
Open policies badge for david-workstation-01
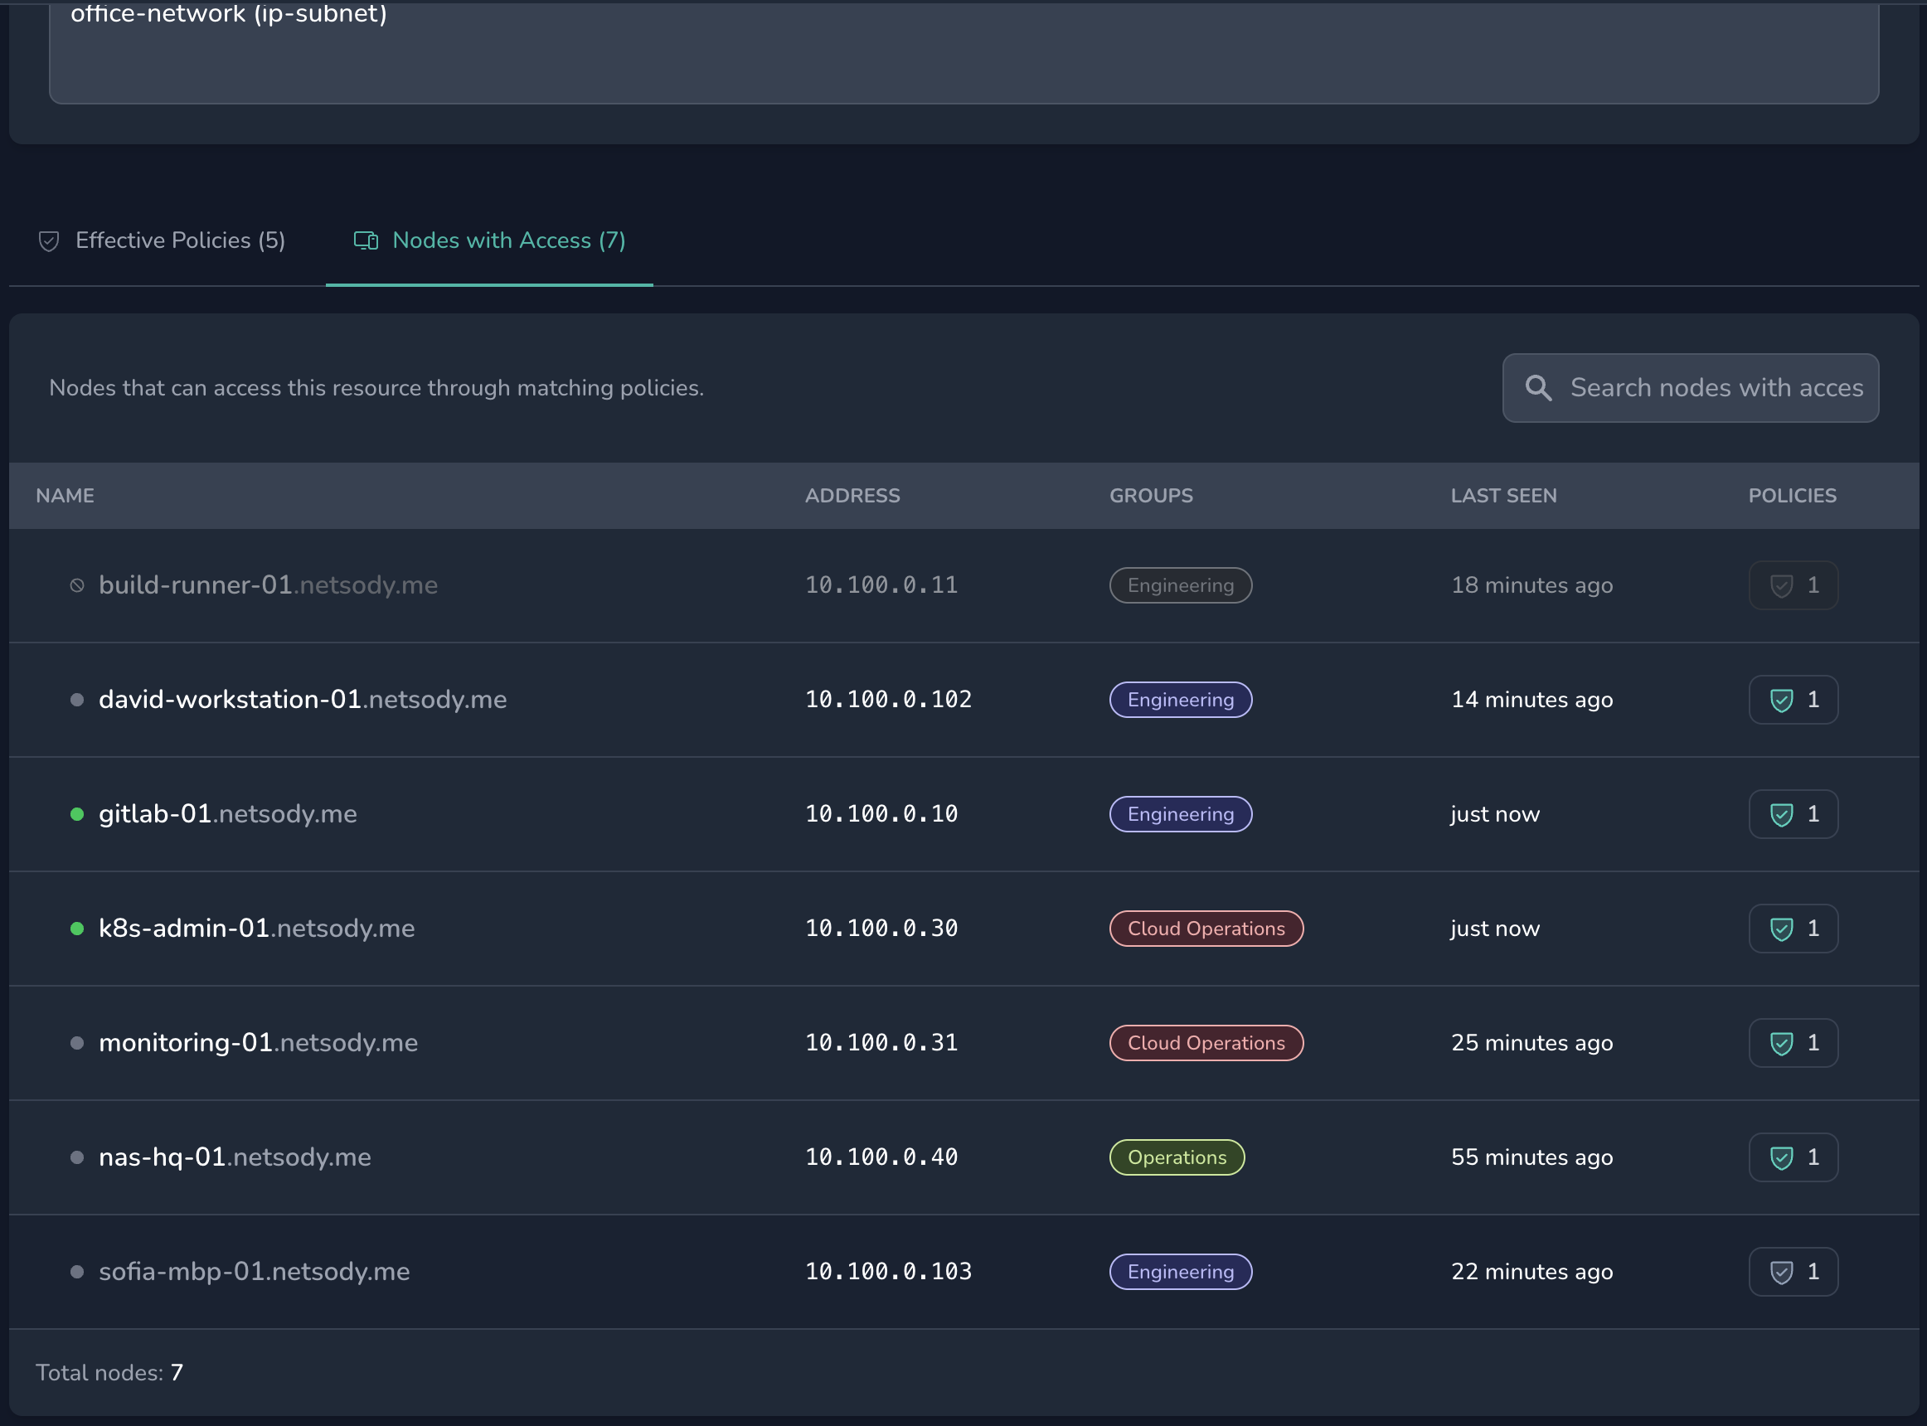[1794, 700]
